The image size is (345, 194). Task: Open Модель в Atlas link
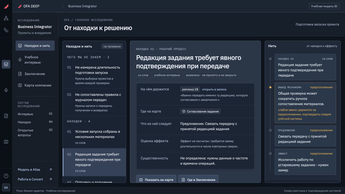click(x=35, y=169)
